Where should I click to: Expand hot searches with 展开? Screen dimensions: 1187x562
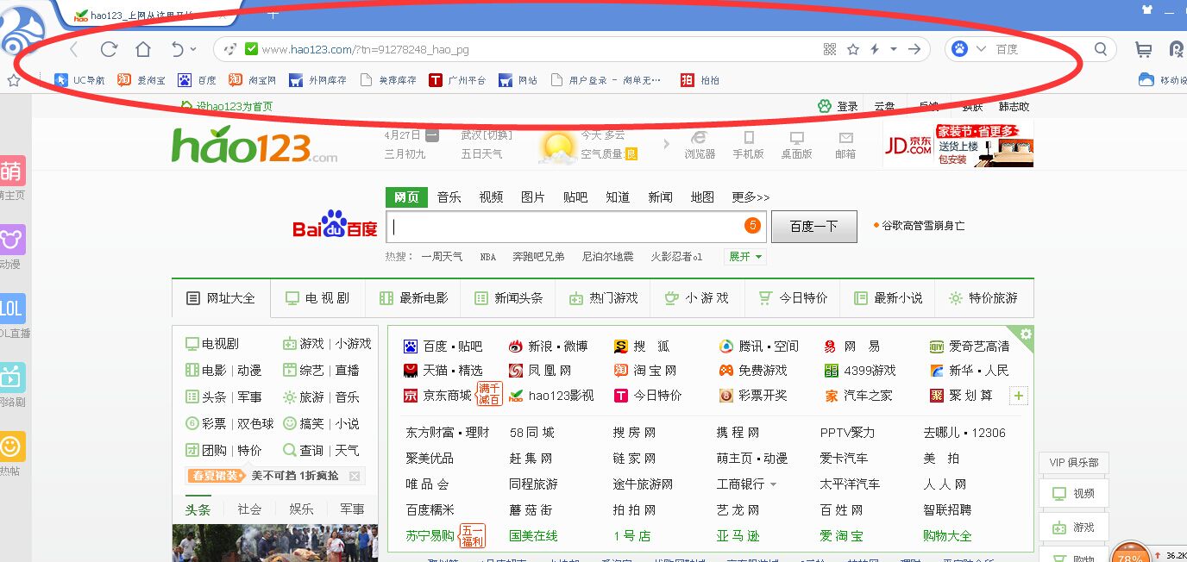coord(746,257)
